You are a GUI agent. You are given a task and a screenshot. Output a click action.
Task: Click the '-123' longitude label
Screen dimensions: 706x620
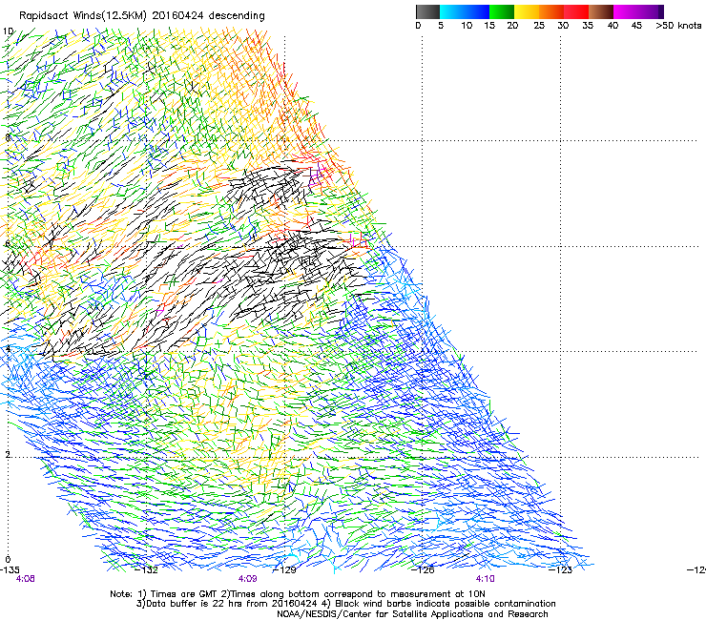(x=561, y=570)
